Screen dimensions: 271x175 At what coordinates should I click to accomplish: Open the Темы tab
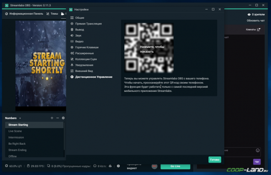pos(52,14)
